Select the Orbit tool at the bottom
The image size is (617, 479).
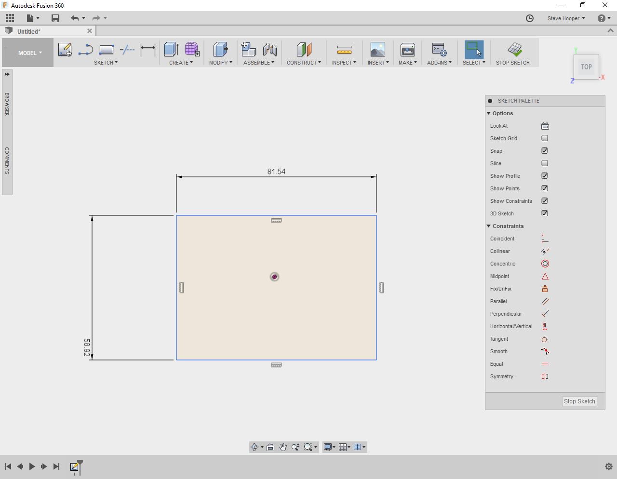255,447
